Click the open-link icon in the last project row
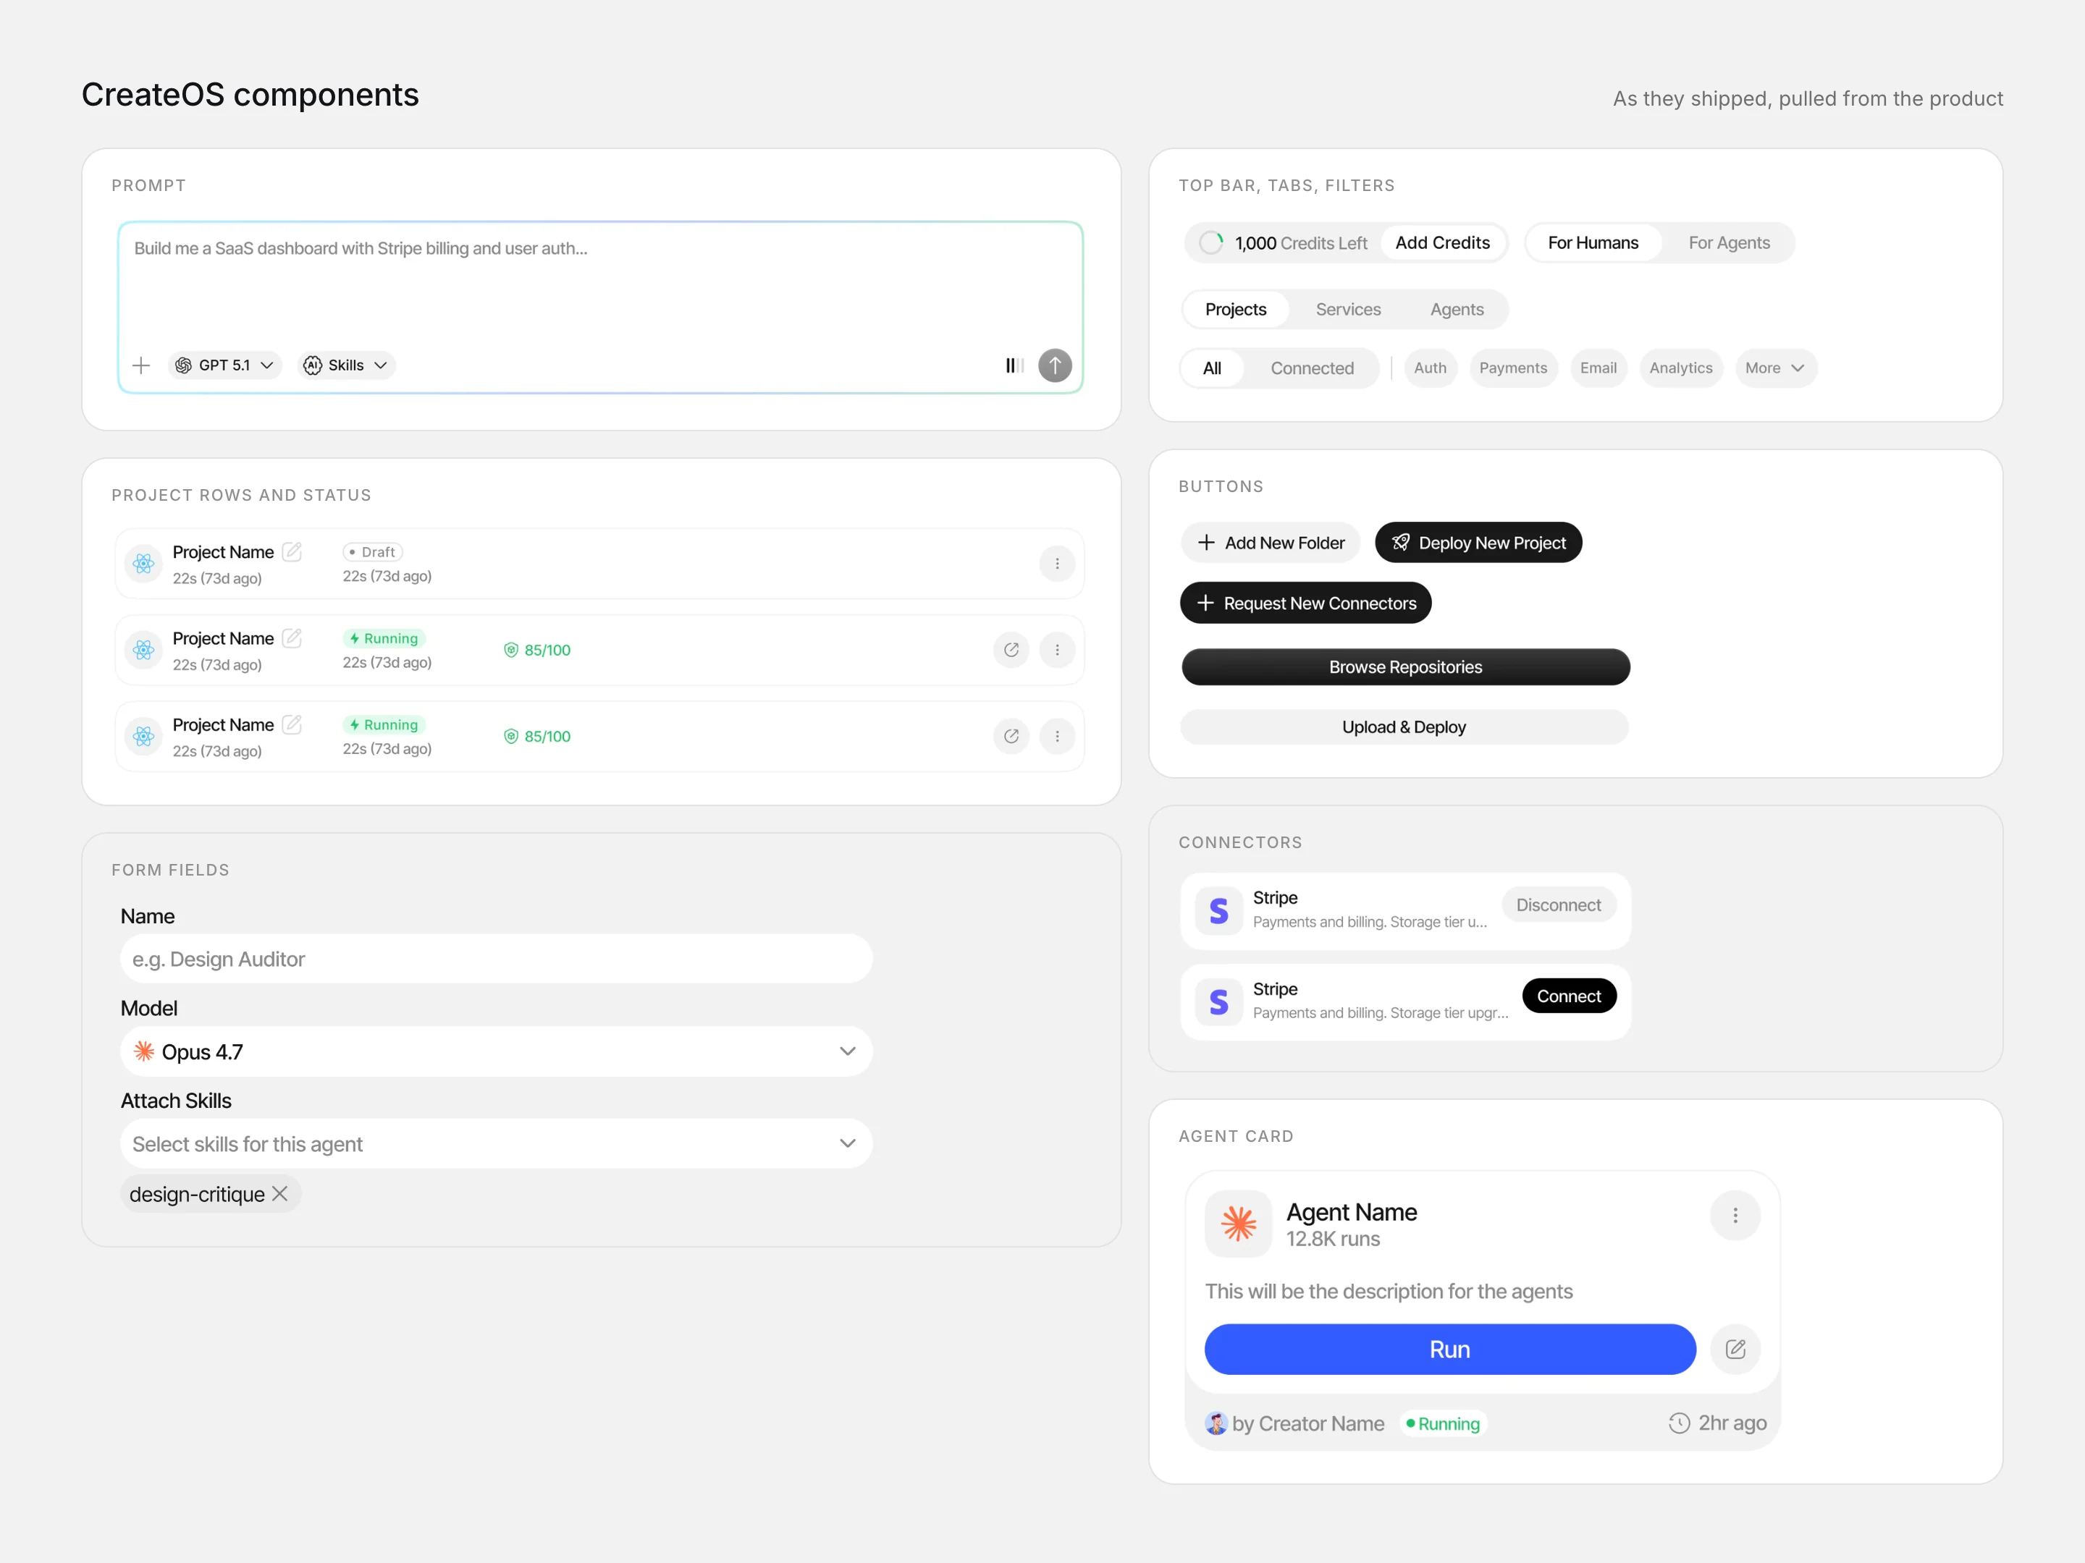 (x=1011, y=736)
